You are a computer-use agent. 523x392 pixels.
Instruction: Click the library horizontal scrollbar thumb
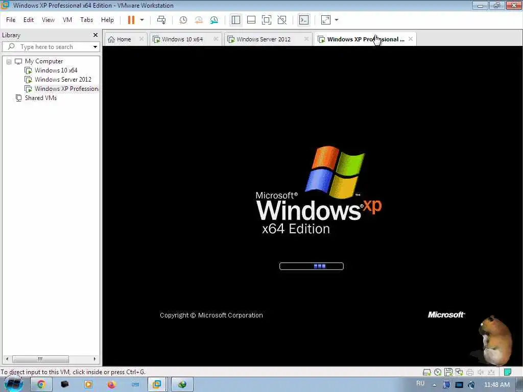pos(40,359)
